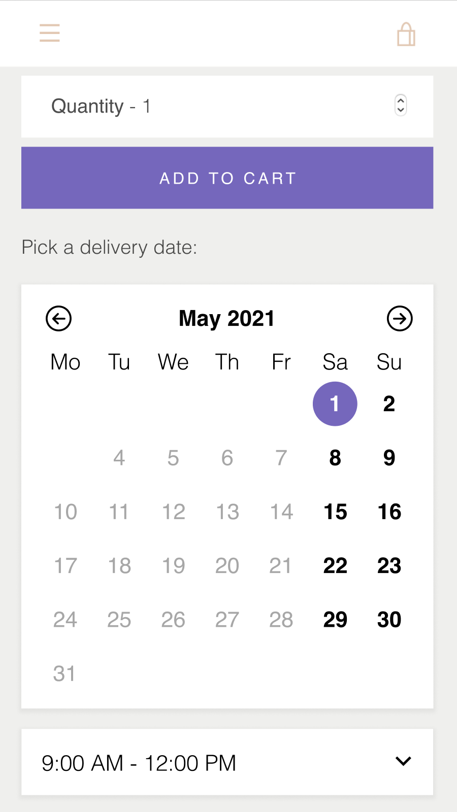Image resolution: width=457 pixels, height=812 pixels.
Task: Pick May 30 delivery date
Action: pos(389,620)
